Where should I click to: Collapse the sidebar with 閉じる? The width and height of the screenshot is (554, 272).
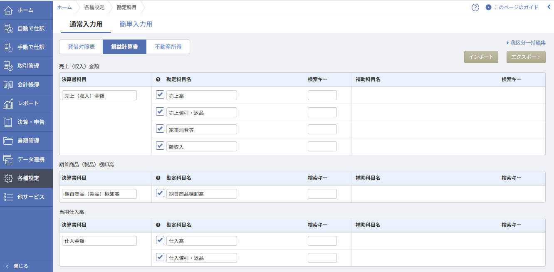tap(17, 266)
